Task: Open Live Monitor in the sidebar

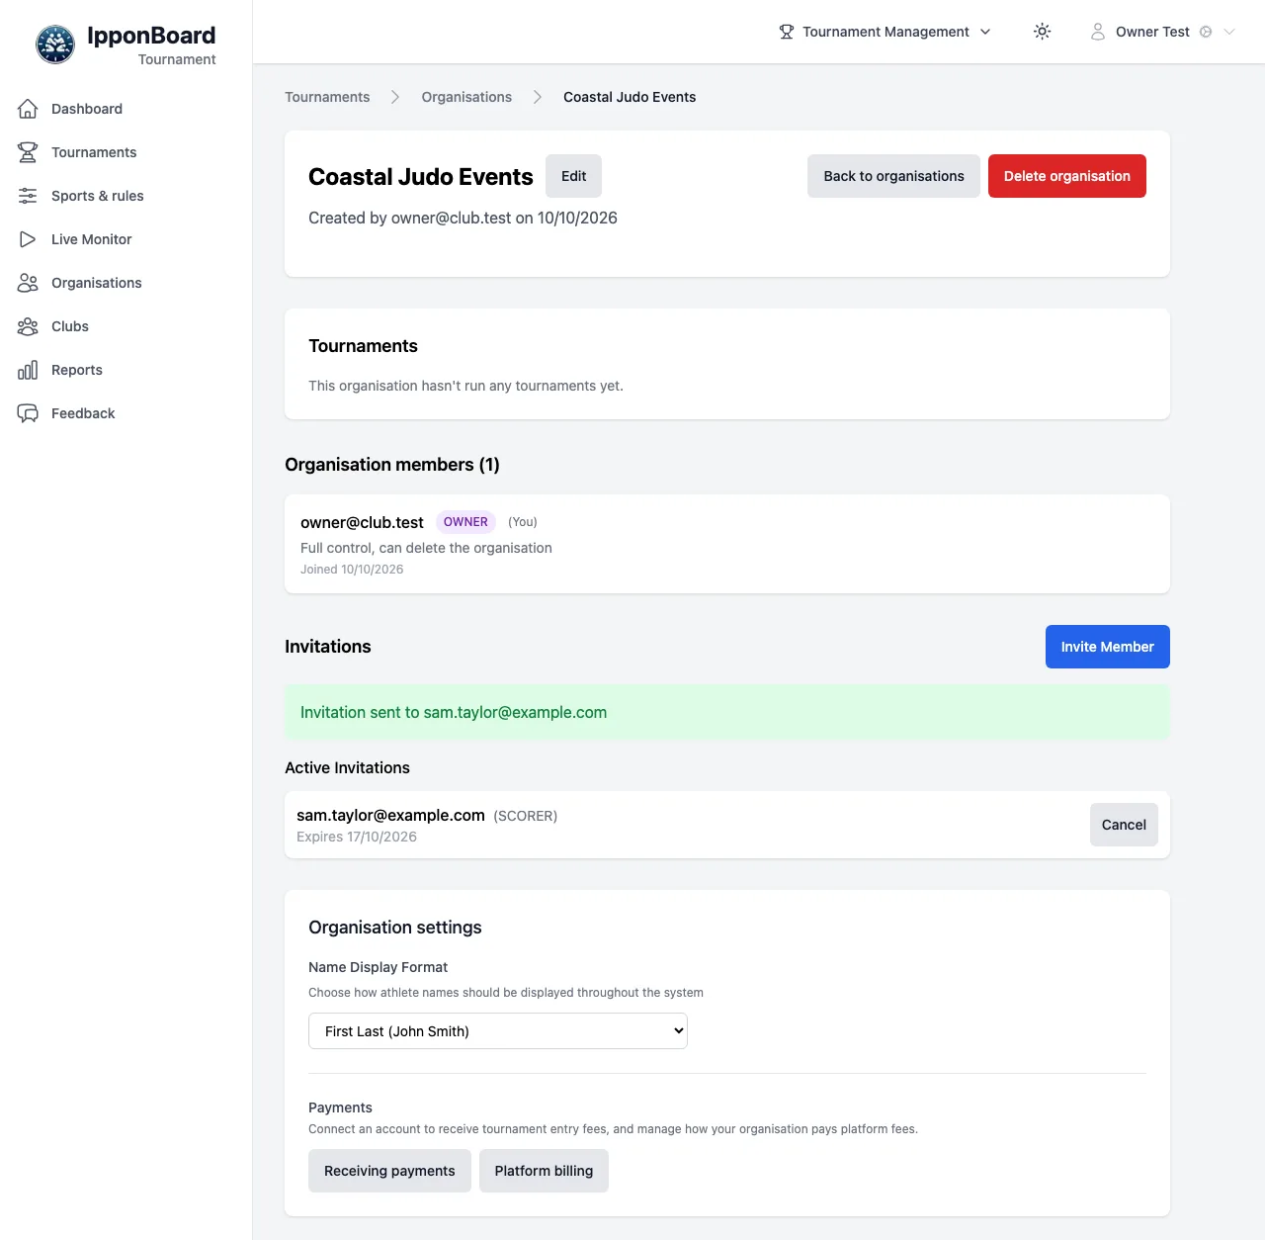Action: (91, 239)
